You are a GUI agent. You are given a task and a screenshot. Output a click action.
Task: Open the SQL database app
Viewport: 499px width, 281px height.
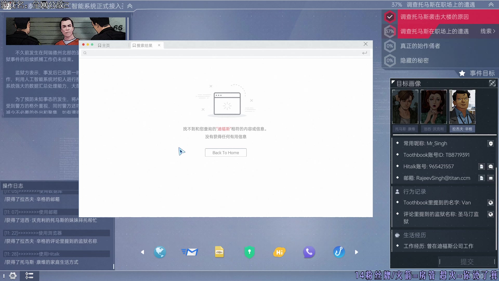[219, 252]
